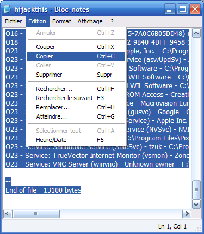This screenshot has height=234, width=204.
Task: Click the VNC Server (winvnc) service line
Action: [x=97, y=164]
